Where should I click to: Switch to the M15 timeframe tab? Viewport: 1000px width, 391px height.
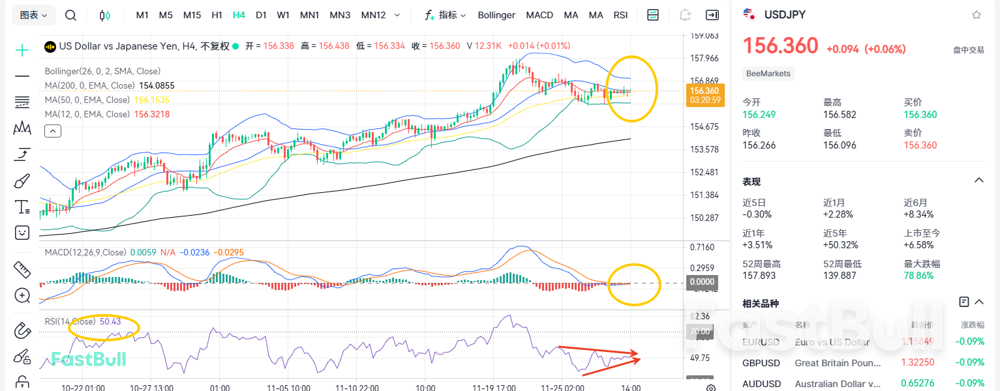tap(192, 14)
